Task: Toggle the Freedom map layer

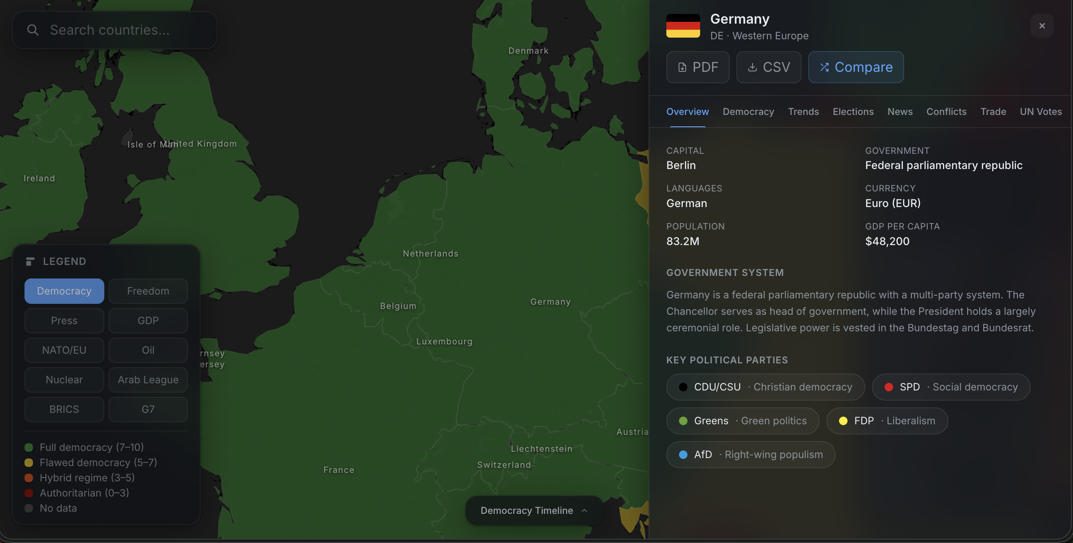Action: coord(148,291)
